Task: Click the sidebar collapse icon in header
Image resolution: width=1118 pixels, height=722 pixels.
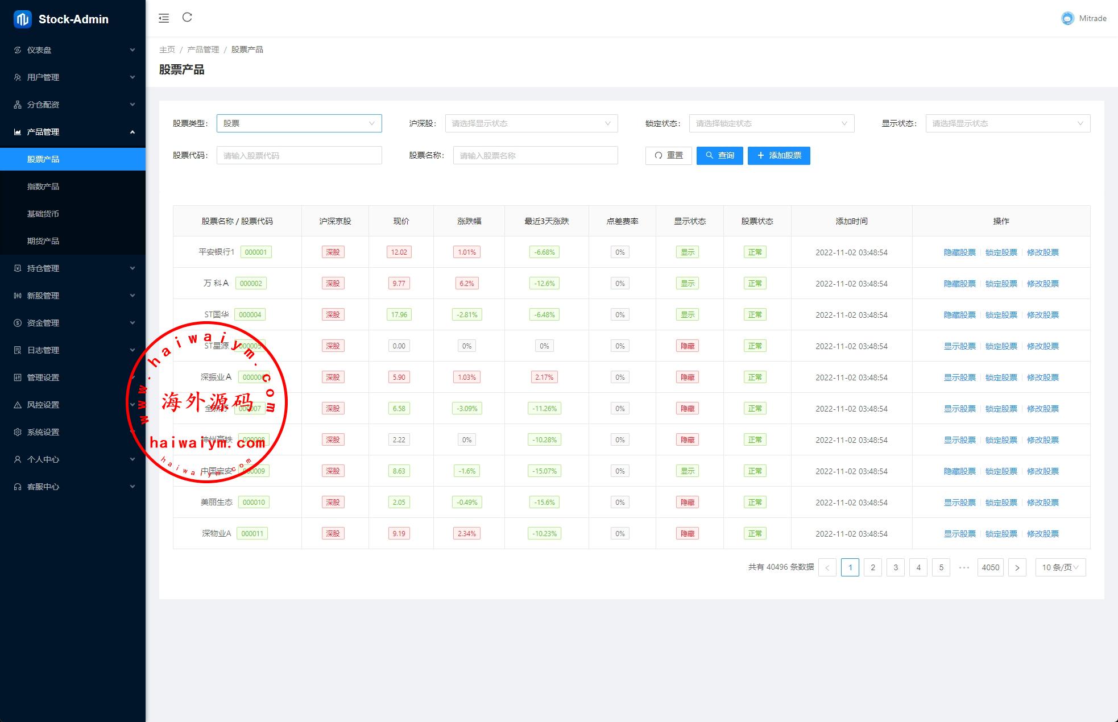Action: pos(164,18)
